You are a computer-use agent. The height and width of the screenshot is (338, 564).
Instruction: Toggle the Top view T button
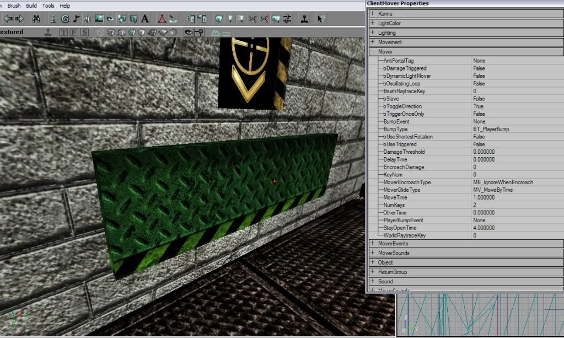click(x=64, y=32)
